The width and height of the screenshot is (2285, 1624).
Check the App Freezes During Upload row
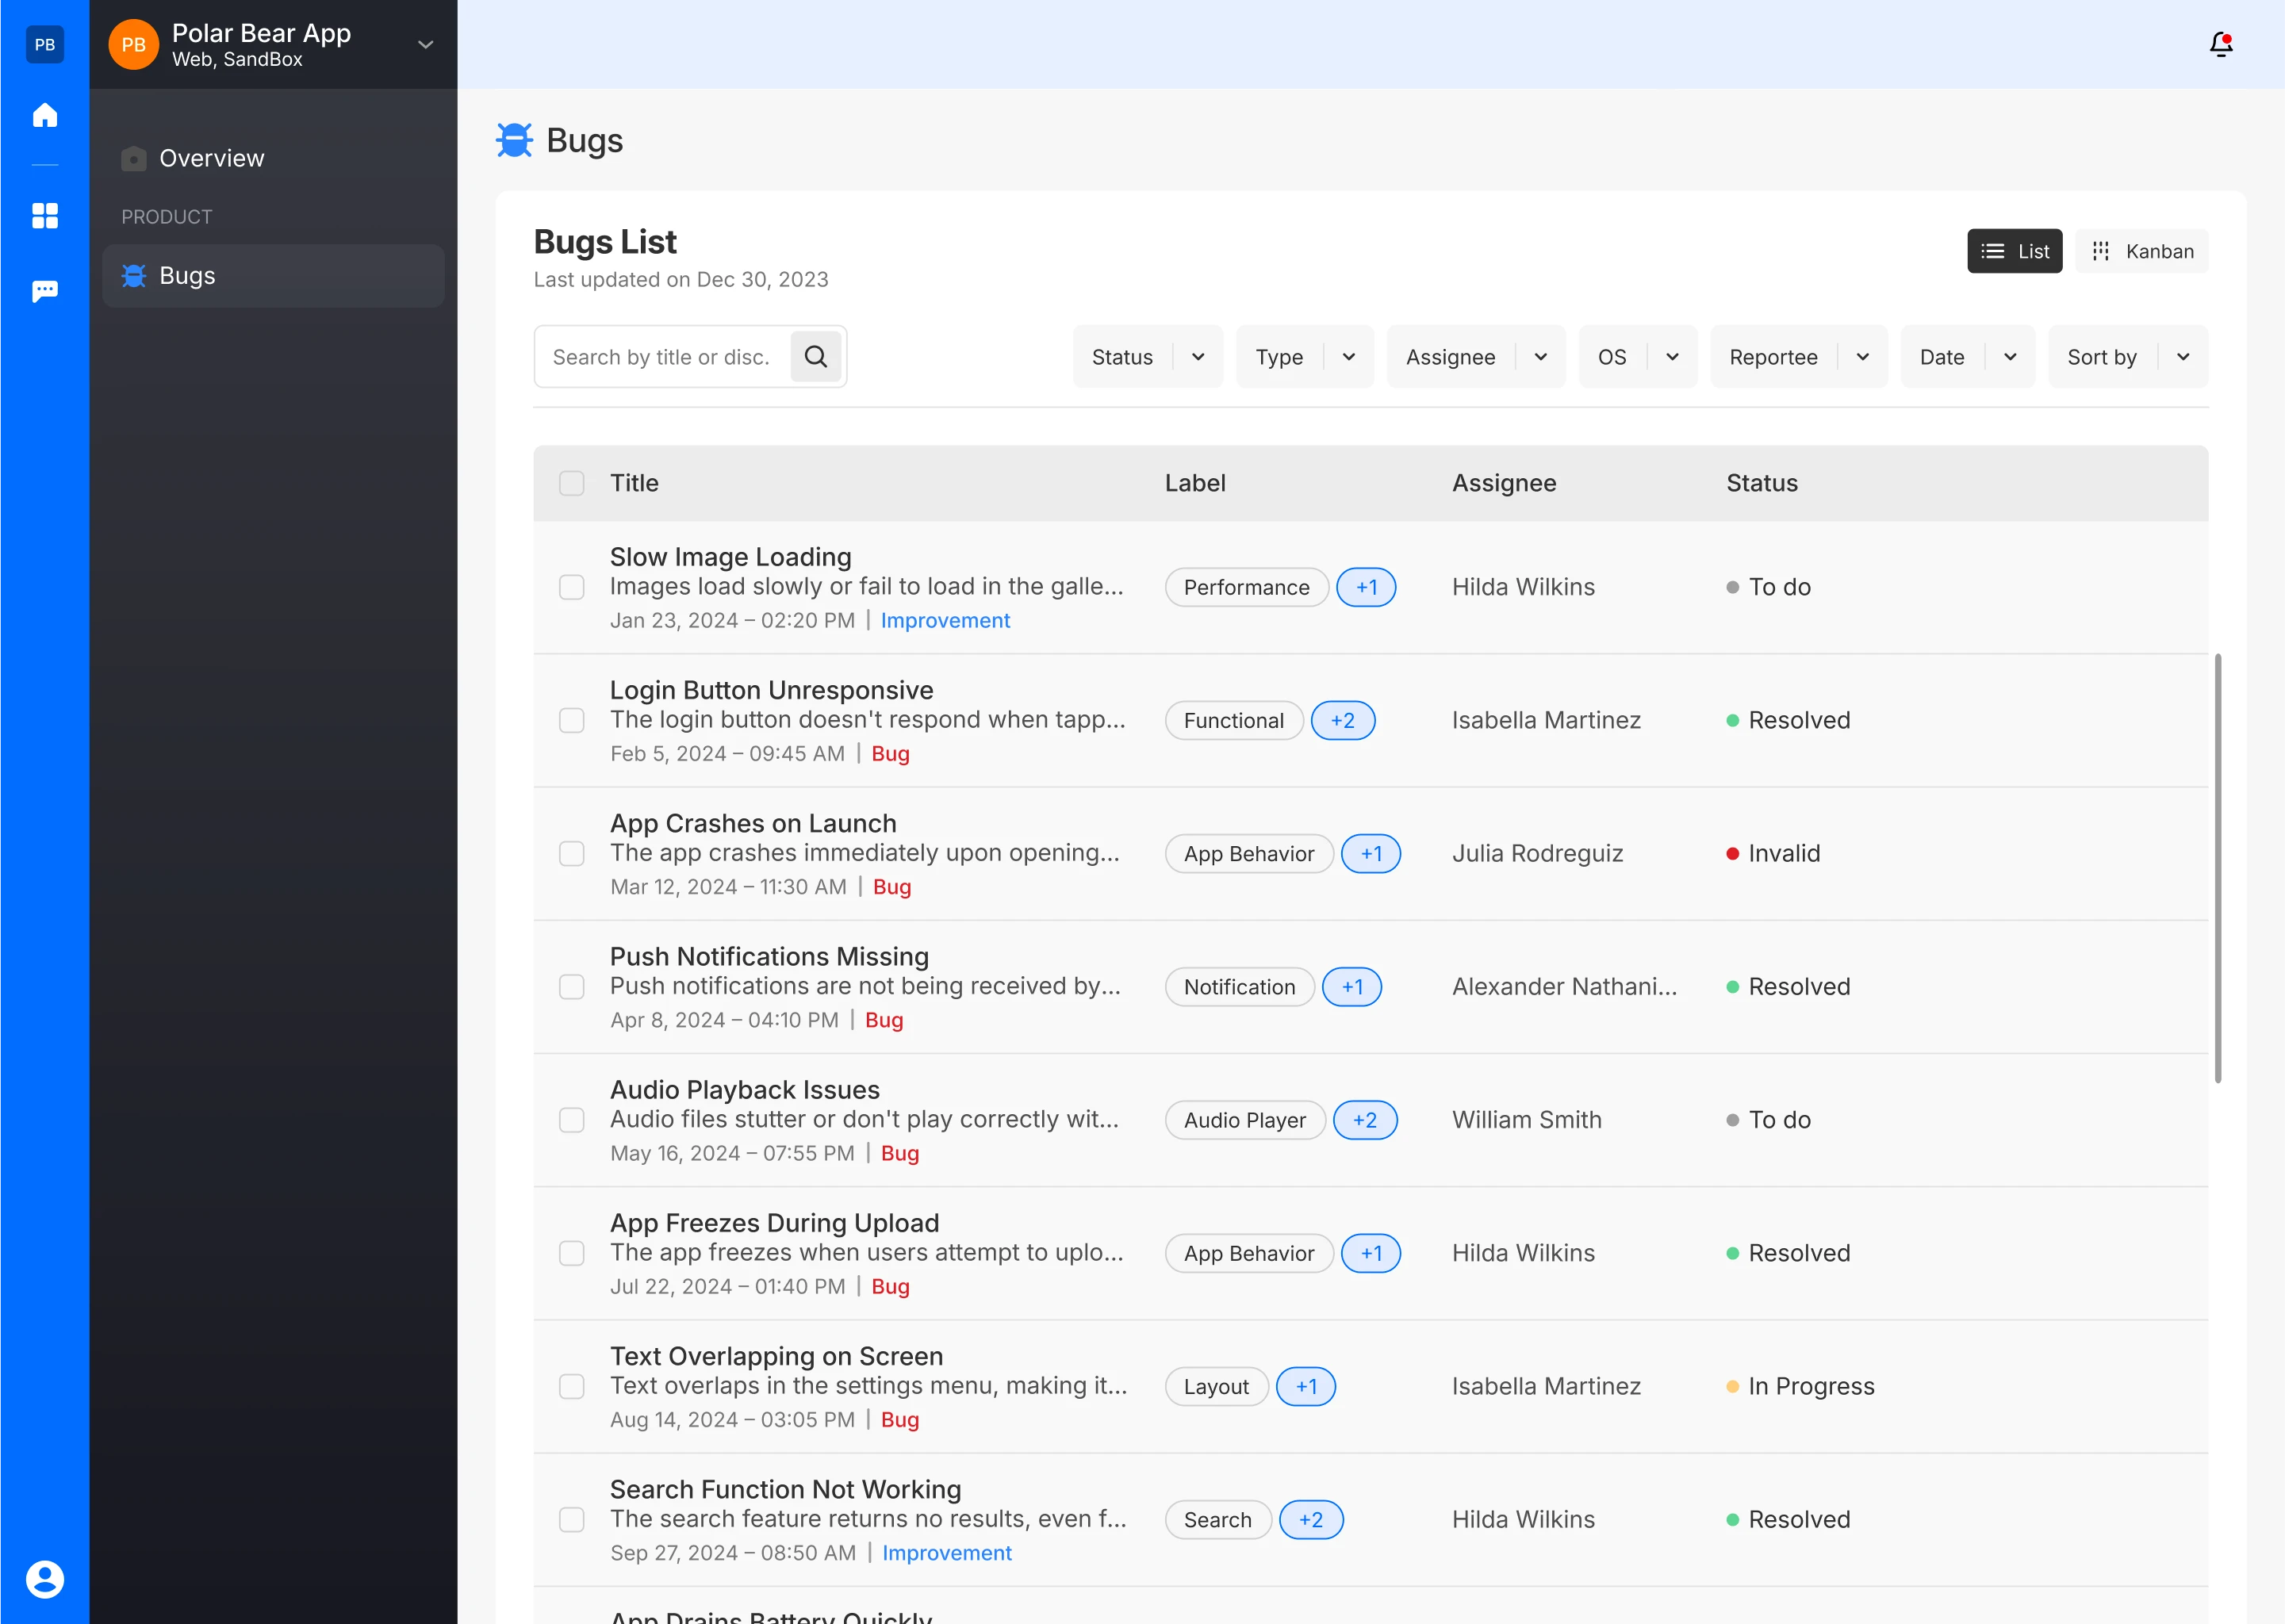click(571, 1253)
